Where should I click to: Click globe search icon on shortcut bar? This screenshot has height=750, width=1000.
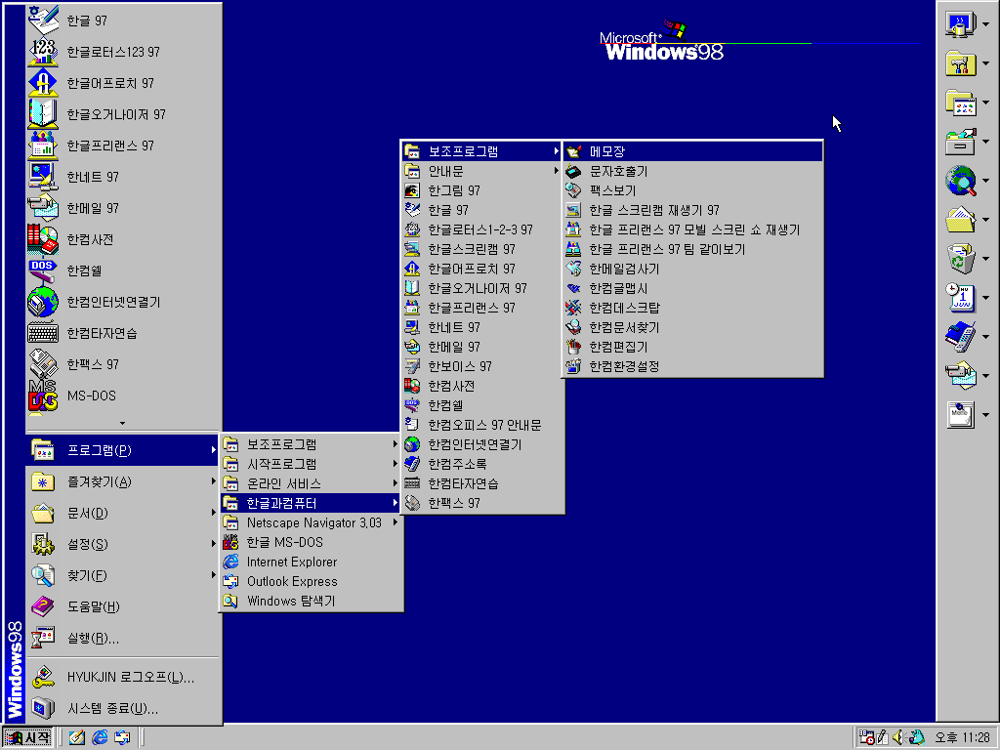(961, 181)
